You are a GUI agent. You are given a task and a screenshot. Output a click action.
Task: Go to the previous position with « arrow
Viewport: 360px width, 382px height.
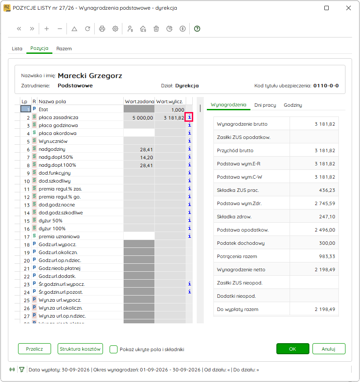click(19, 29)
